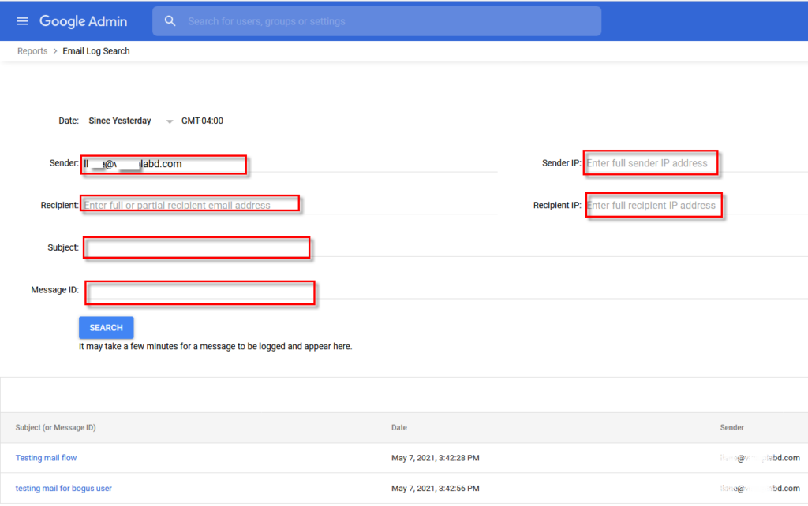808x506 pixels.
Task: Navigate to Reports via the breadcrumb
Action: click(32, 50)
